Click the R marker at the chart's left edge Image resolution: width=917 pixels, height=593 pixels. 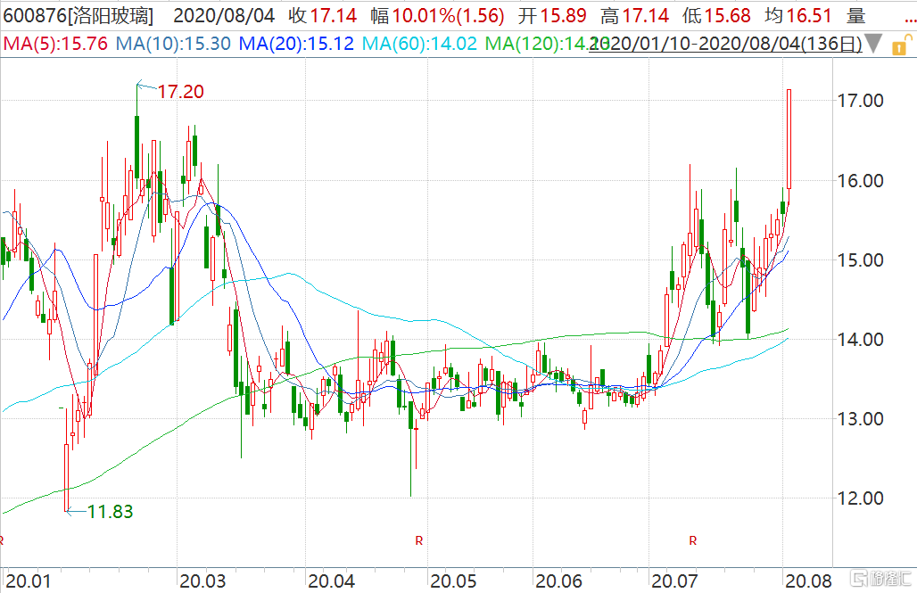(x=3, y=540)
